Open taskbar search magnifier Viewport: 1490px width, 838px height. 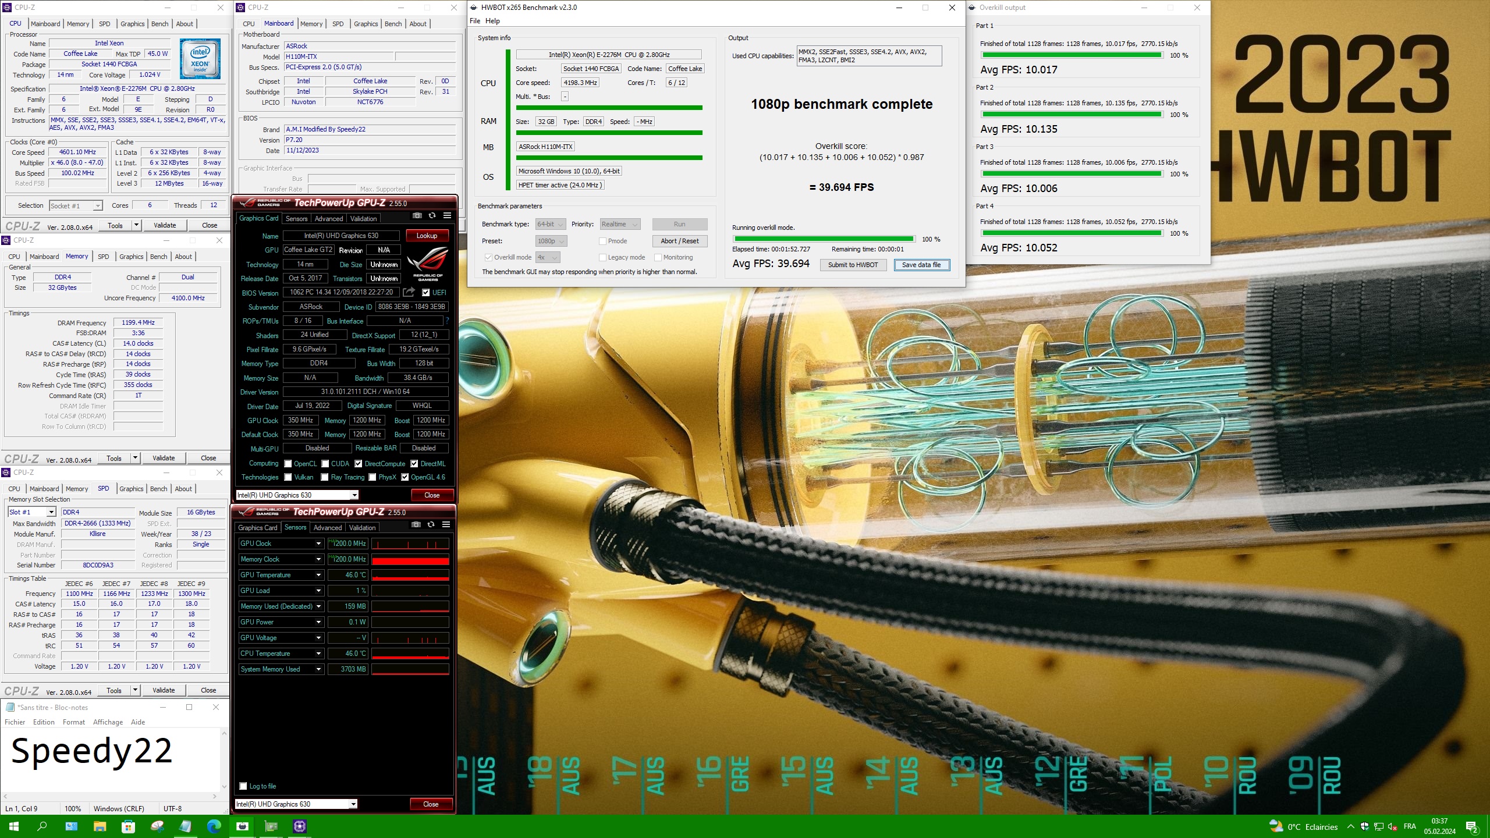(42, 826)
